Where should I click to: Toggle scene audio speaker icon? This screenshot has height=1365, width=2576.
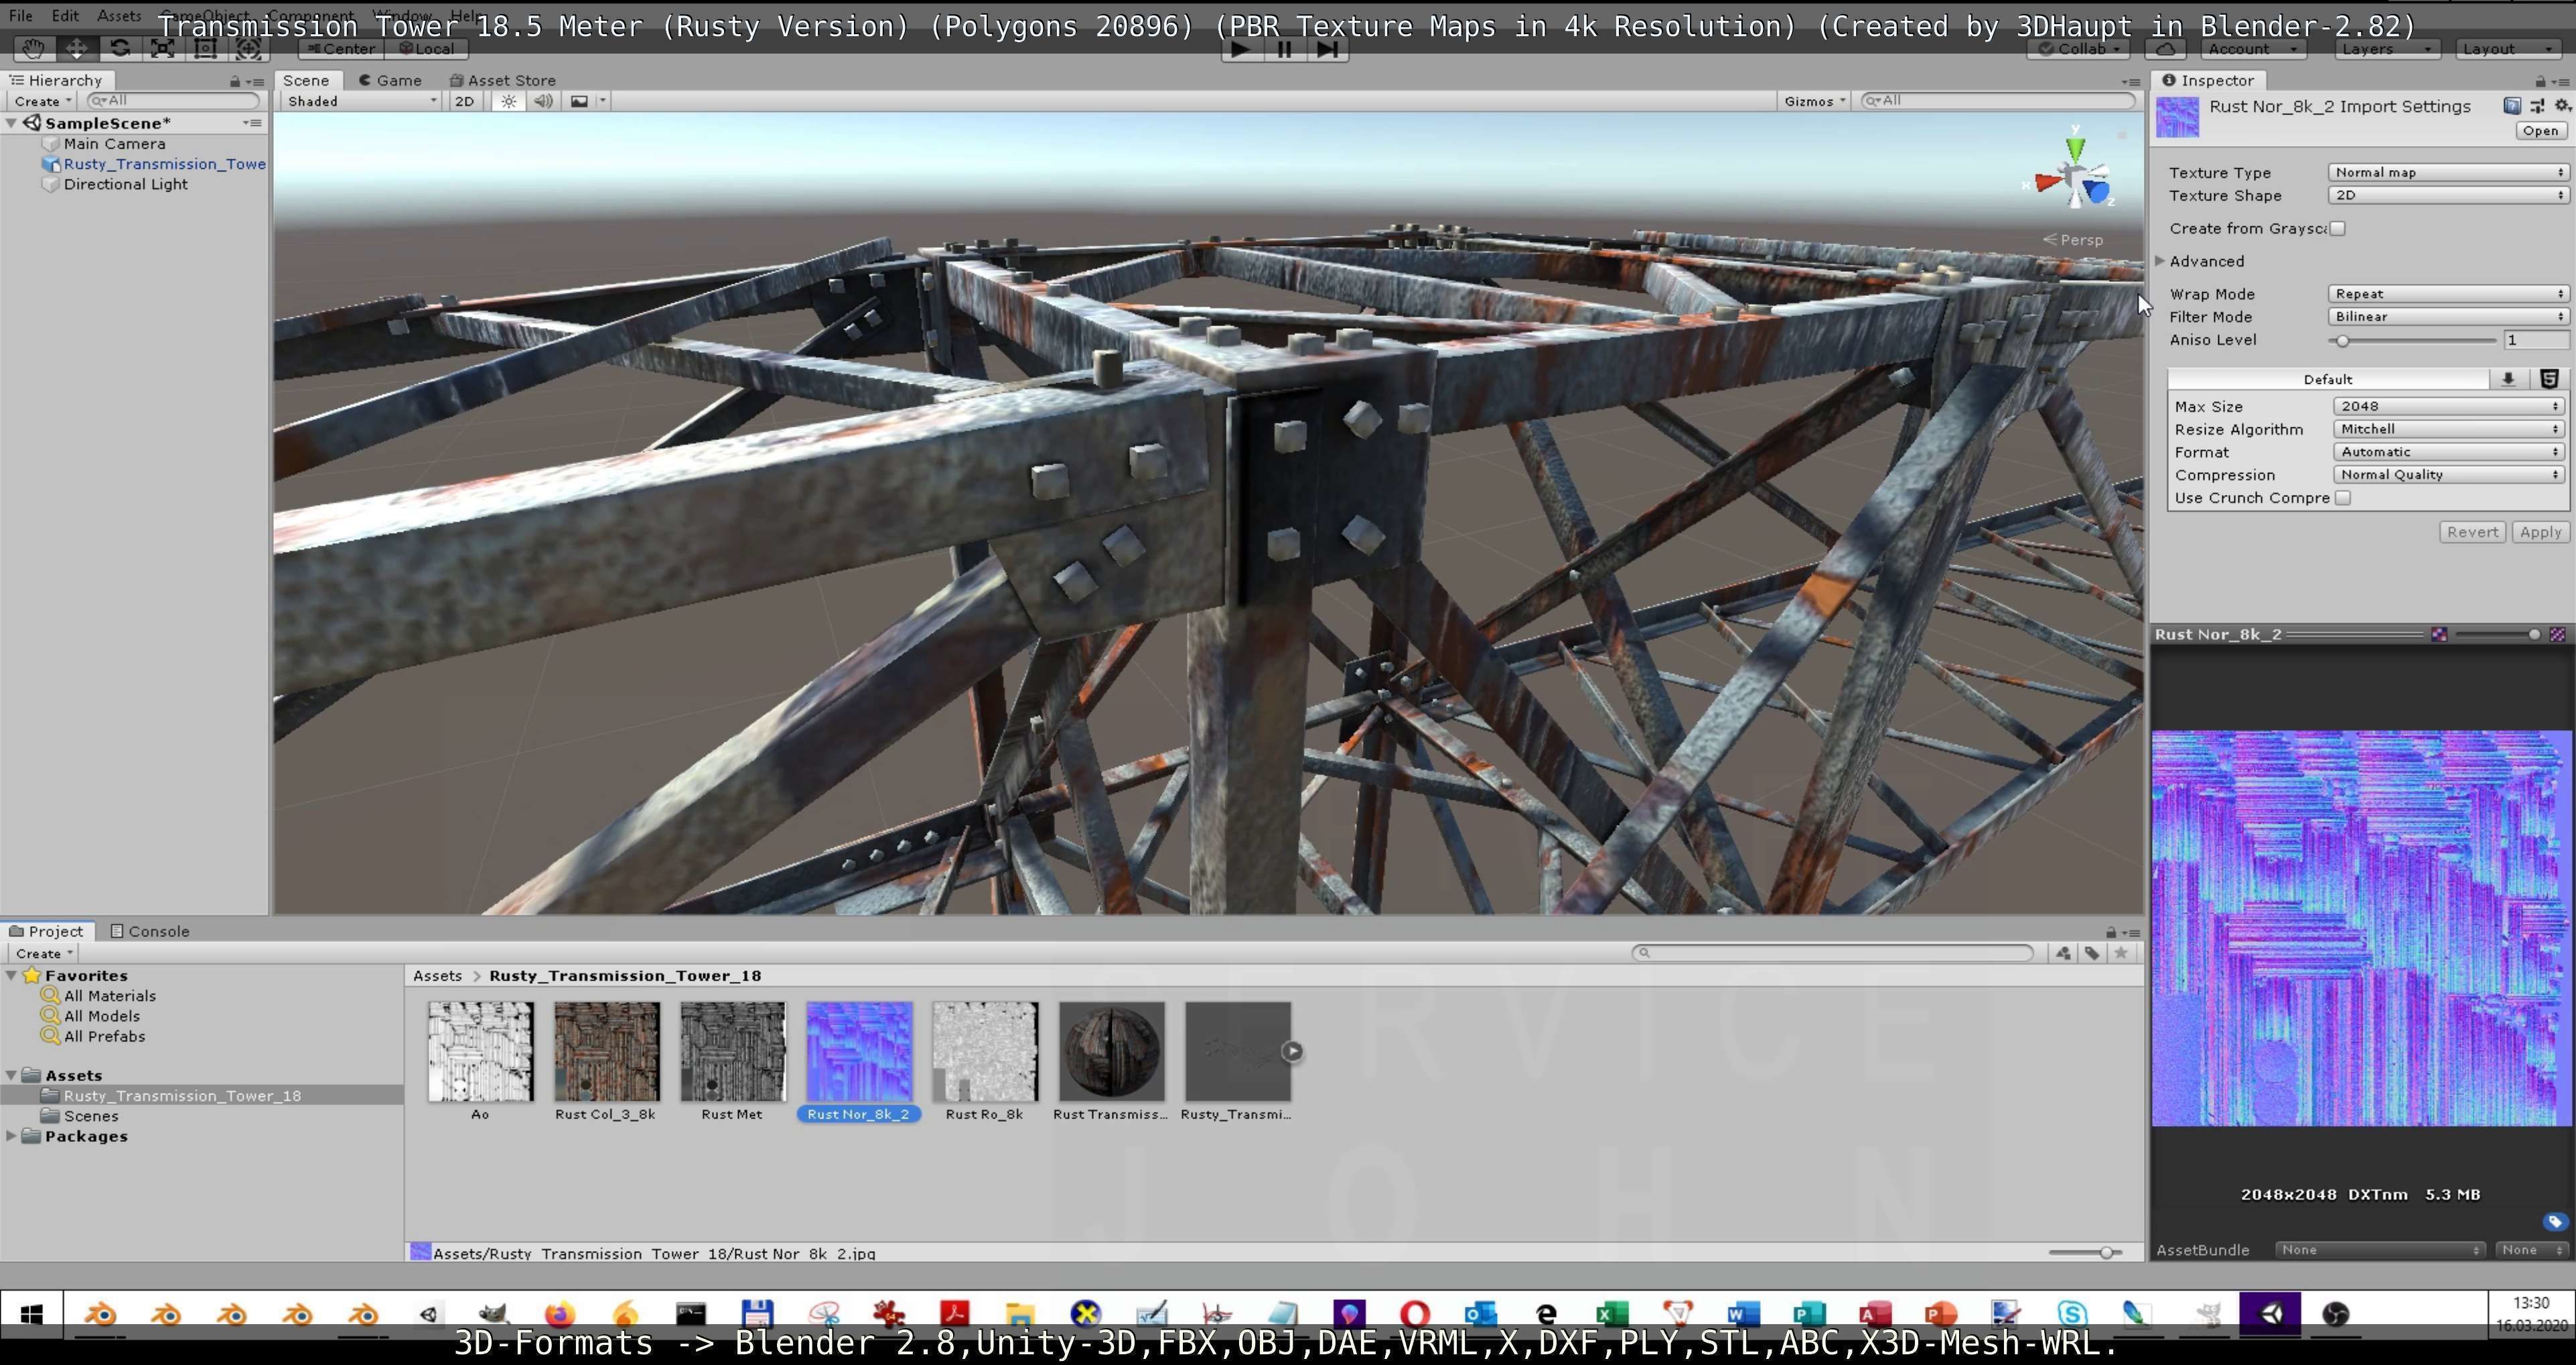[543, 101]
